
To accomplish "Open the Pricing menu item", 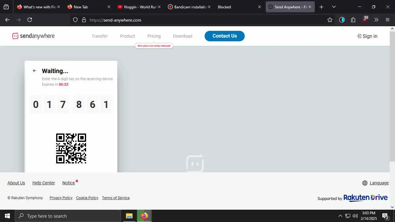I will tap(154, 36).
